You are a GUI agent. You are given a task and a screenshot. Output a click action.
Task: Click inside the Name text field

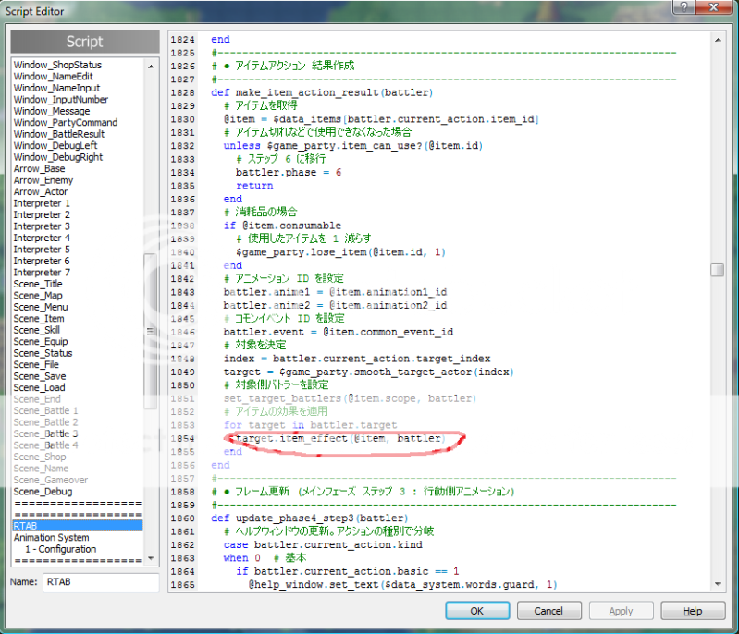point(100,582)
